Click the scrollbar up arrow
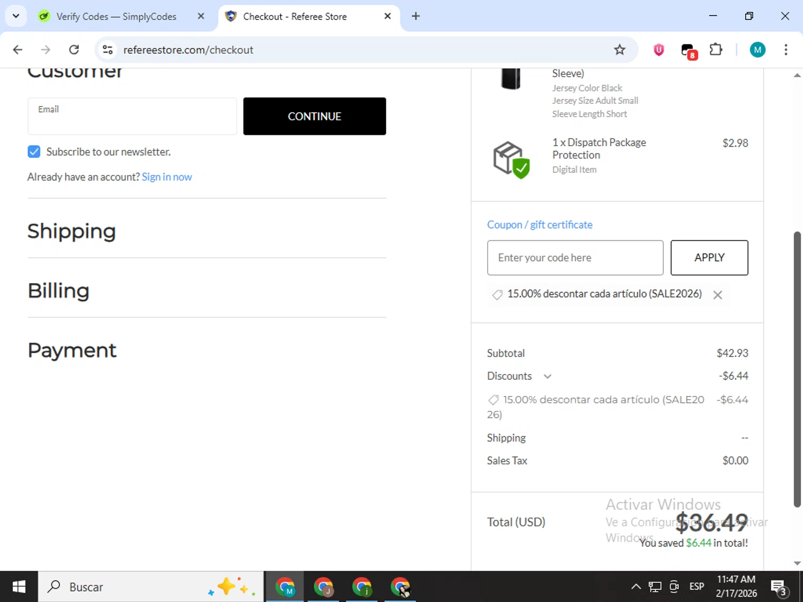Image resolution: width=803 pixels, height=602 pixels. click(797, 75)
